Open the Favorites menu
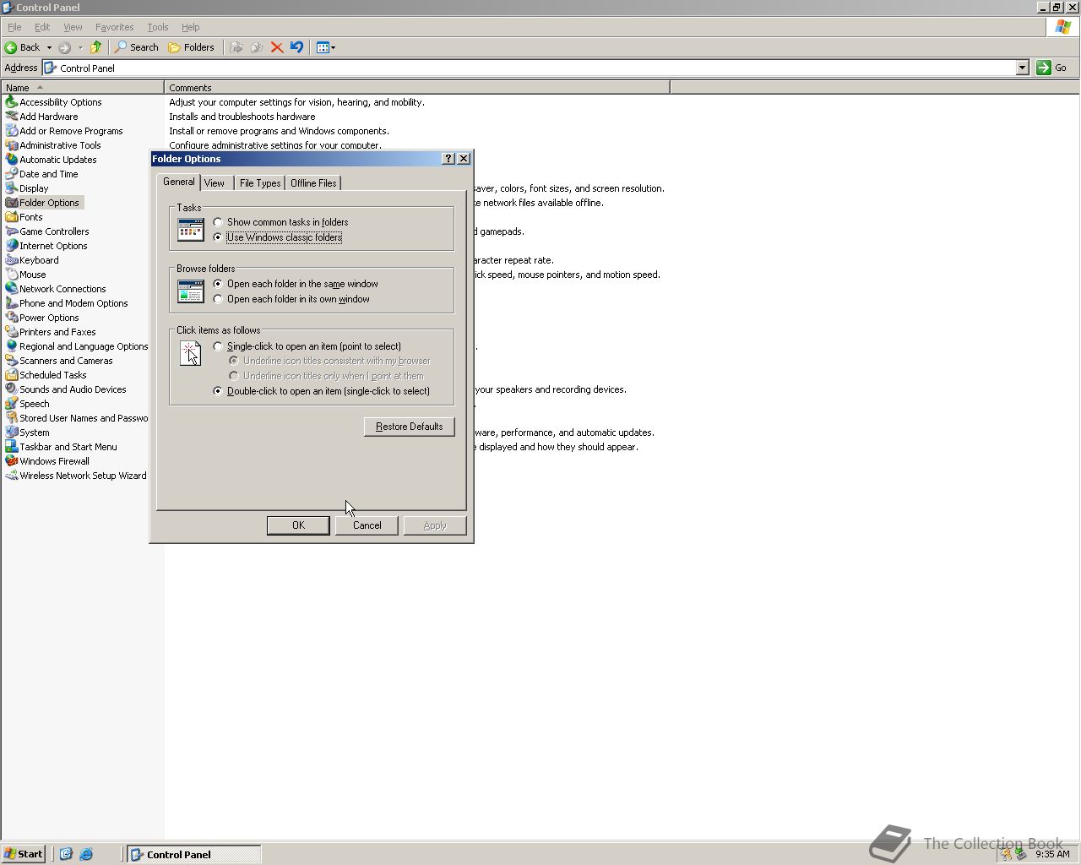Image resolution: width=1081 pixels, height=865 pixels. (x=114, y=27)
